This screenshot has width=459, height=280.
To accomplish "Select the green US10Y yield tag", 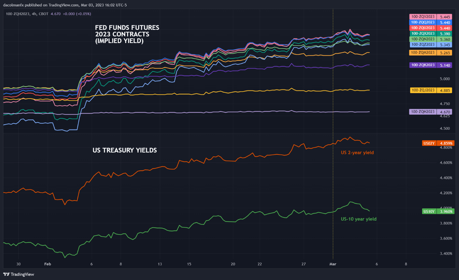I will (x=429, y=211).
